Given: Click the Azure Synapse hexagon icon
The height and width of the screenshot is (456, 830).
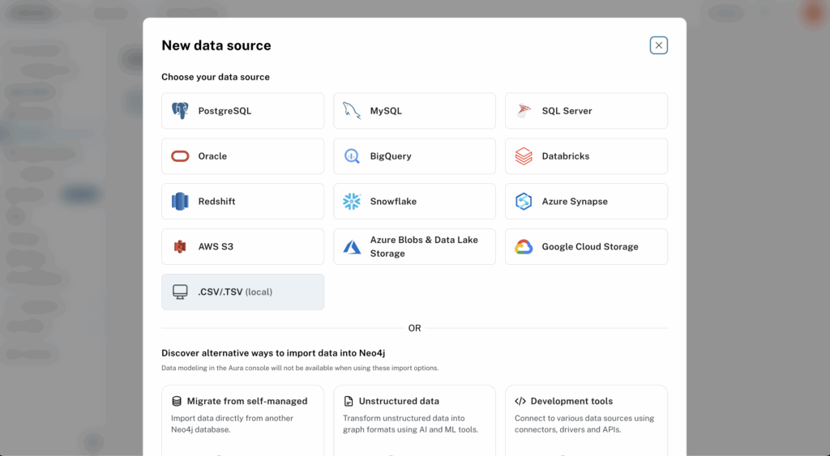Looking at the screenshot, I should click(x=524, y=202).
